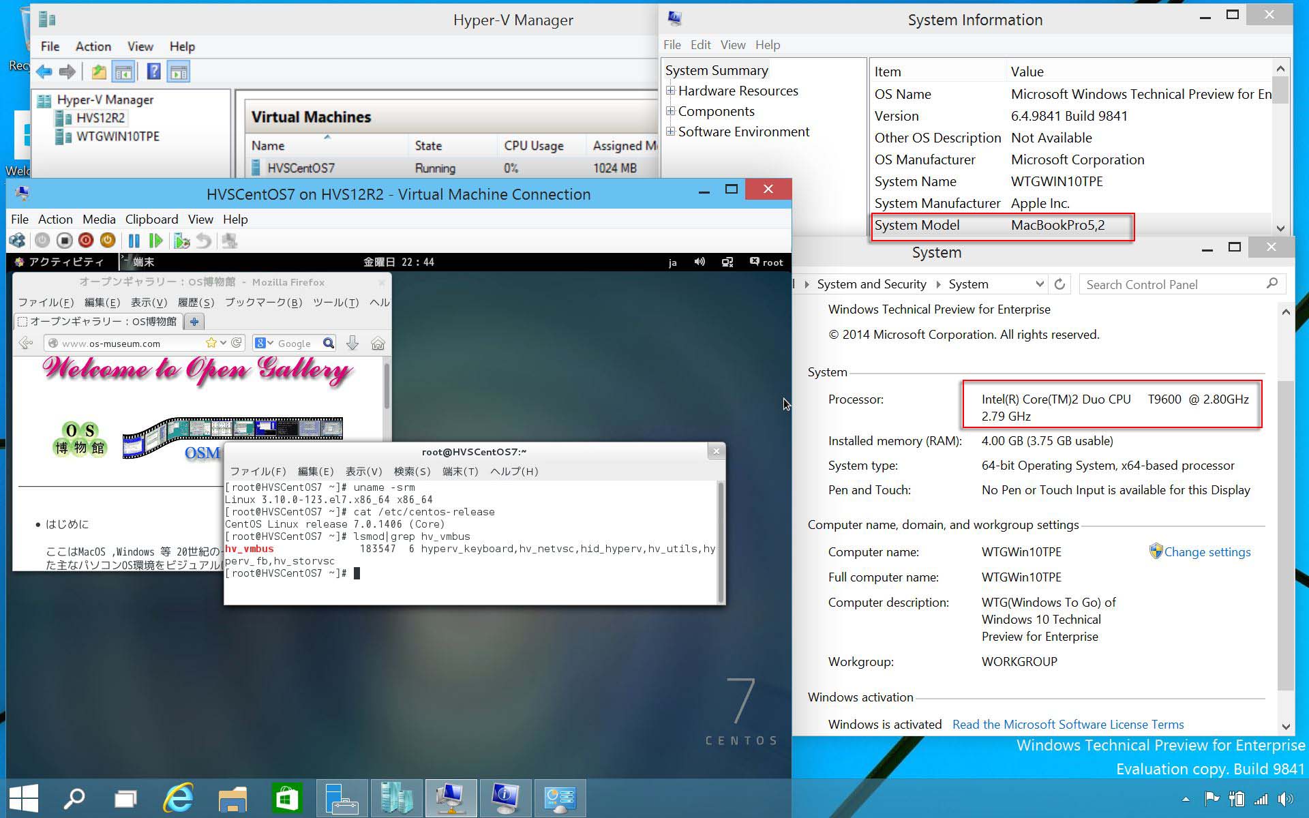Click アクティビティ button in CentOS top bar

tap(60, 262)
